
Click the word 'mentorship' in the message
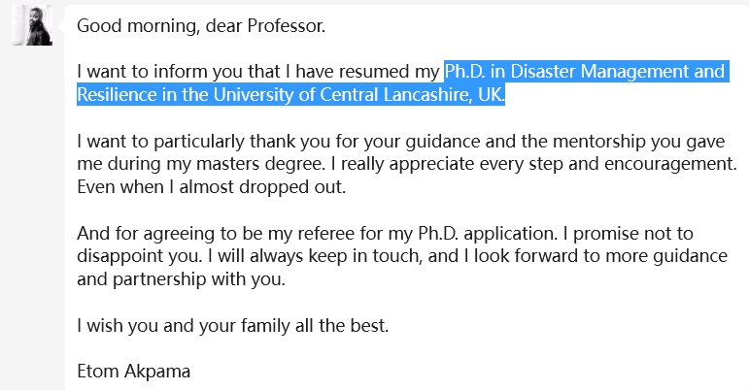[596, 142]
